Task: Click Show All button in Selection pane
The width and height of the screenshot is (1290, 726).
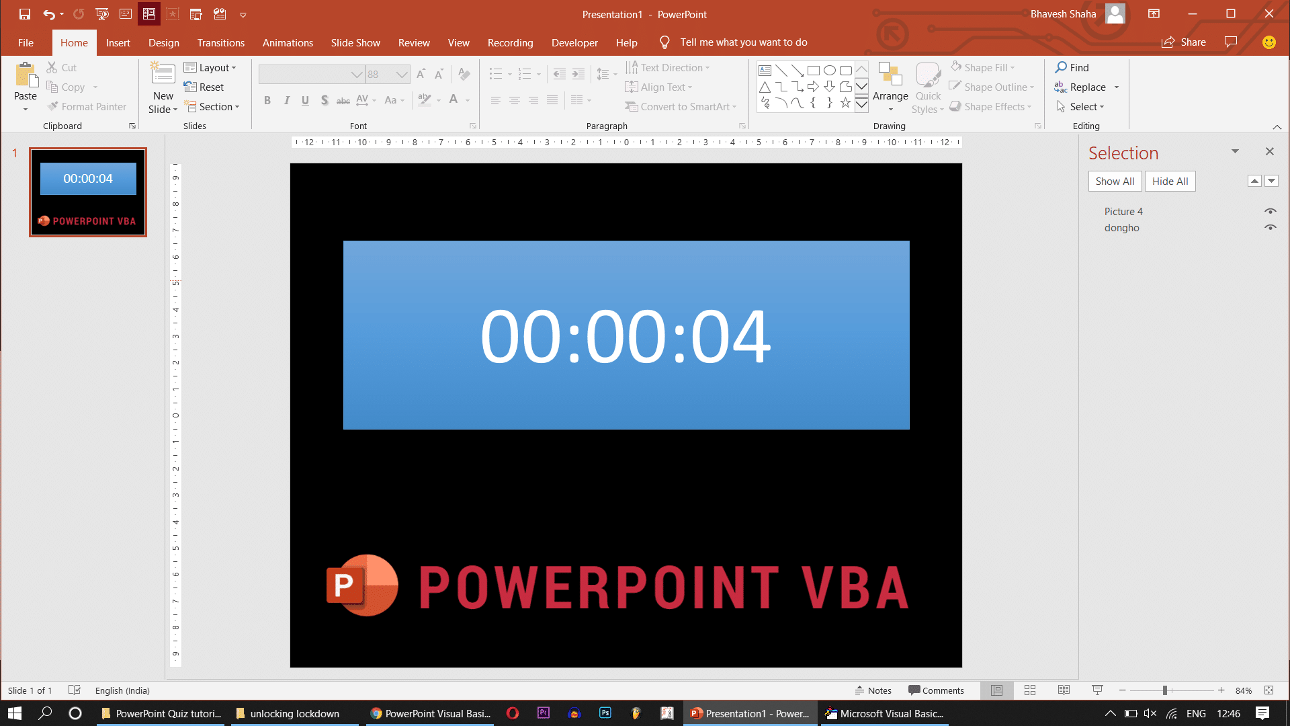Action: tap(1115, 181)
